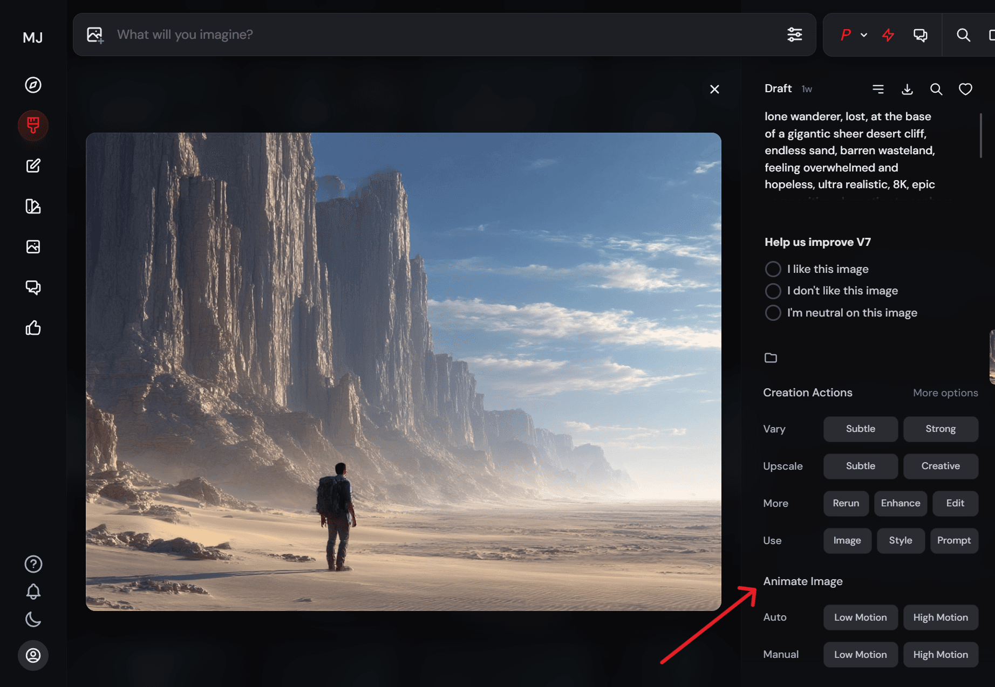Favorite the image with heart icon
The width and height of the screenshot is (995, 687).
coord(965,90)
